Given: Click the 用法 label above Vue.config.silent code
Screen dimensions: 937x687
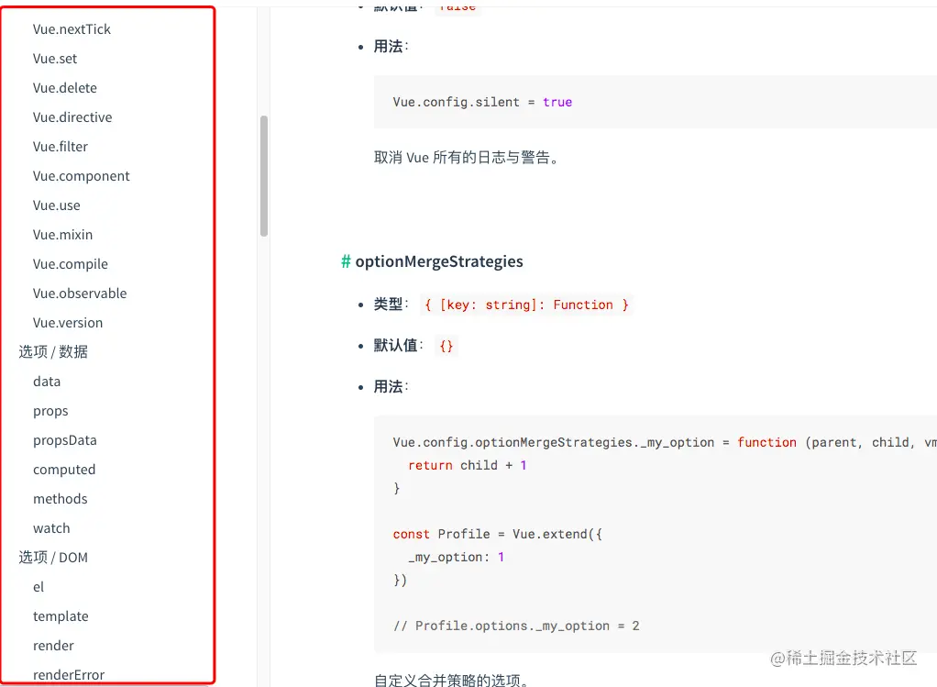Looking at the screenshot, I should click(x=391, y=47).
